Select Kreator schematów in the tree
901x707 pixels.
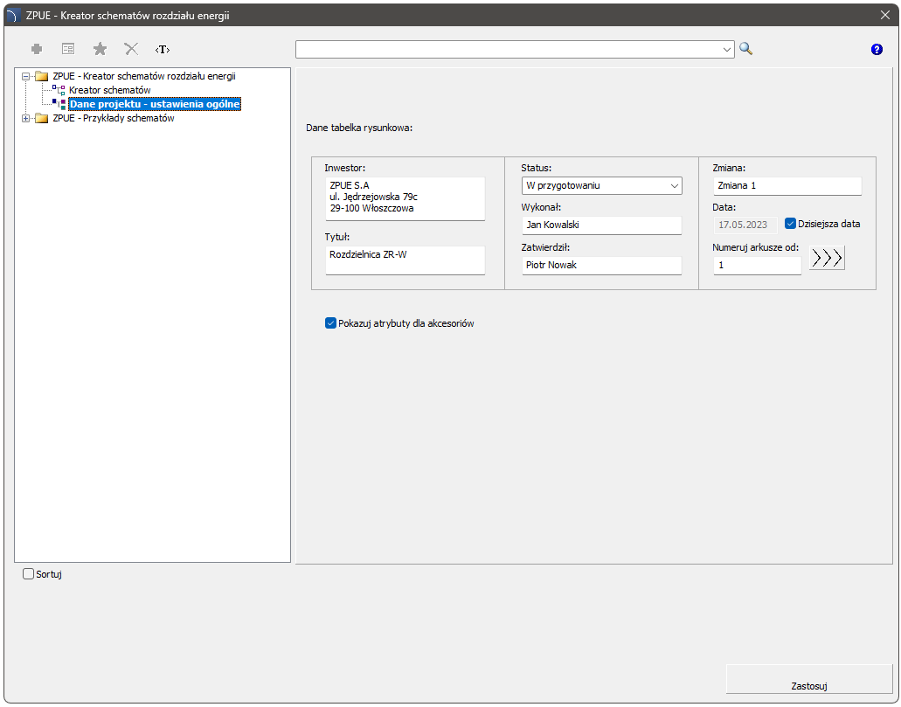coord(110,90)
